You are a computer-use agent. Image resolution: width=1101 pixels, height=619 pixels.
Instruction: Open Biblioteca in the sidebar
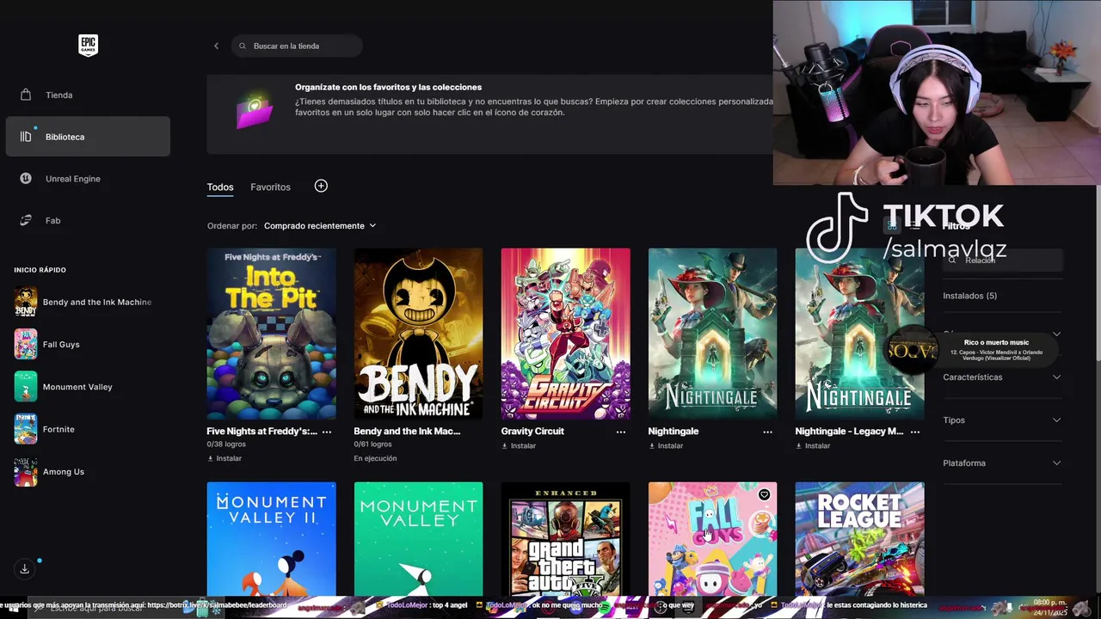pyautogui.click(x=88, y=137)
